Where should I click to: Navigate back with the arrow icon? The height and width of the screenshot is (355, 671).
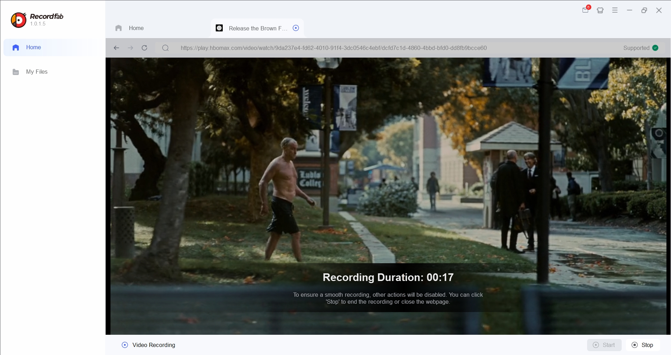[x=116, y=48]
